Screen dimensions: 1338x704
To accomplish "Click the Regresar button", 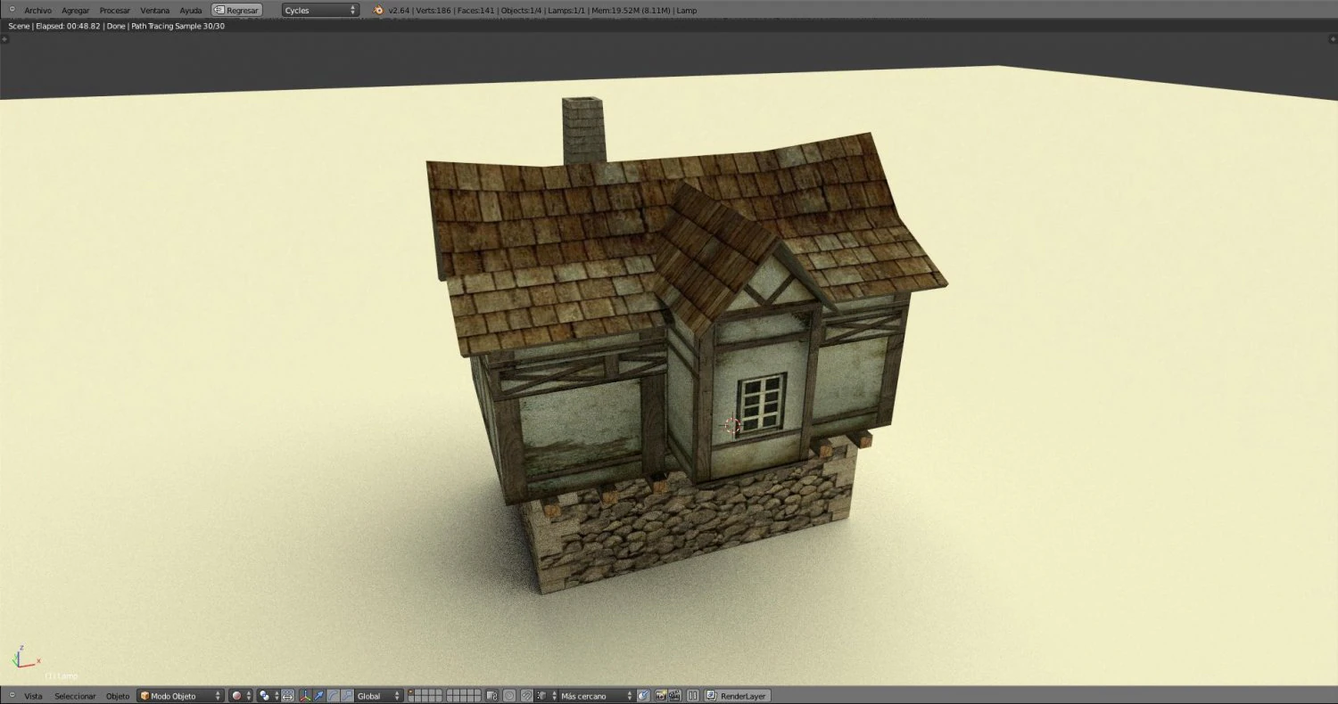I will (237, 10).
